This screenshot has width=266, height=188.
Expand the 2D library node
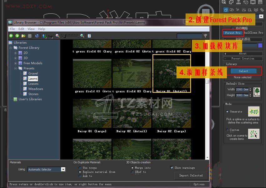coord(15,53)
